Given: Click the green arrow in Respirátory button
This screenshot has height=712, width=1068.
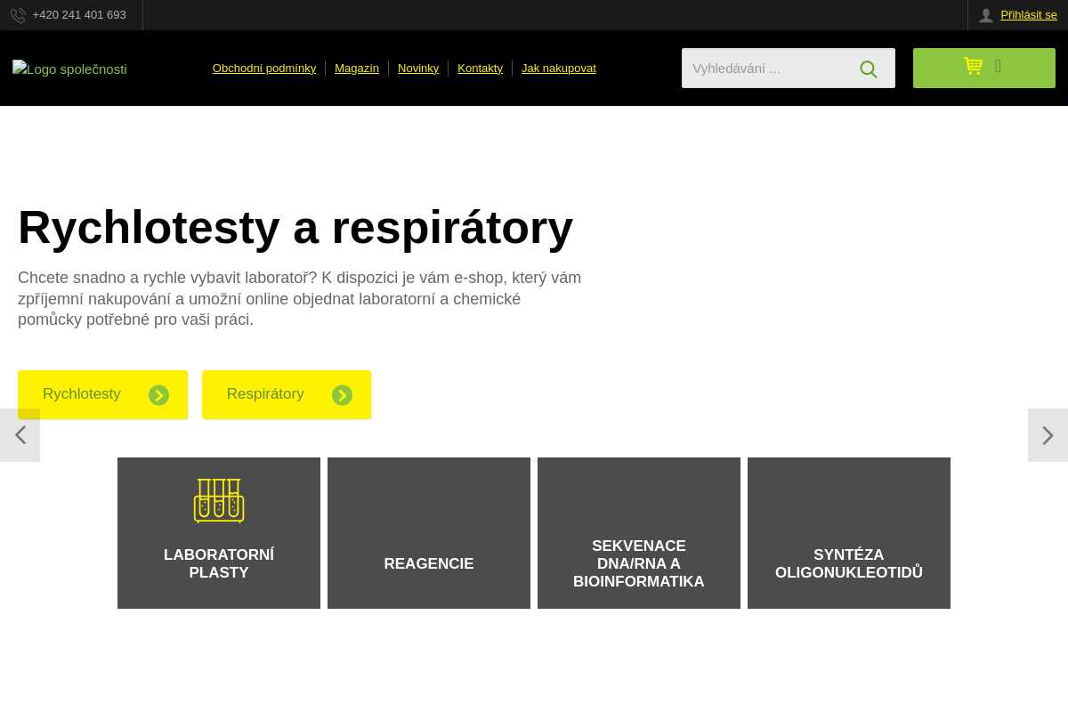Looking at the screenshot, I should (x=342, y=395).
